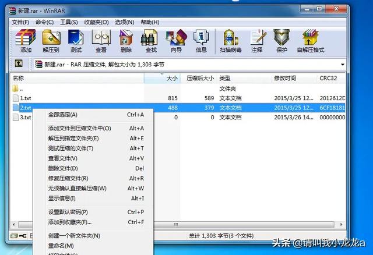This screenshot has width=373, height=255.
Task: Choose 设置默认密码(P) menu entry
Action: tap(93, 212)
